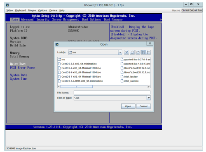The height and width of the screenshot is (152, 206).
Task: Select Hiren's.BootCD.15.1.iso file
Action: tap(136, 72)
